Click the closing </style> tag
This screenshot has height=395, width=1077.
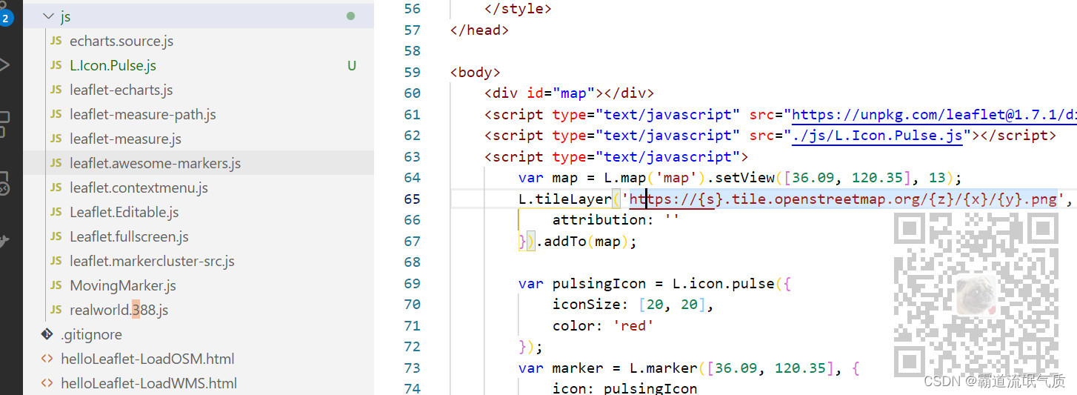pyautogui.click(x=518, y=9)
